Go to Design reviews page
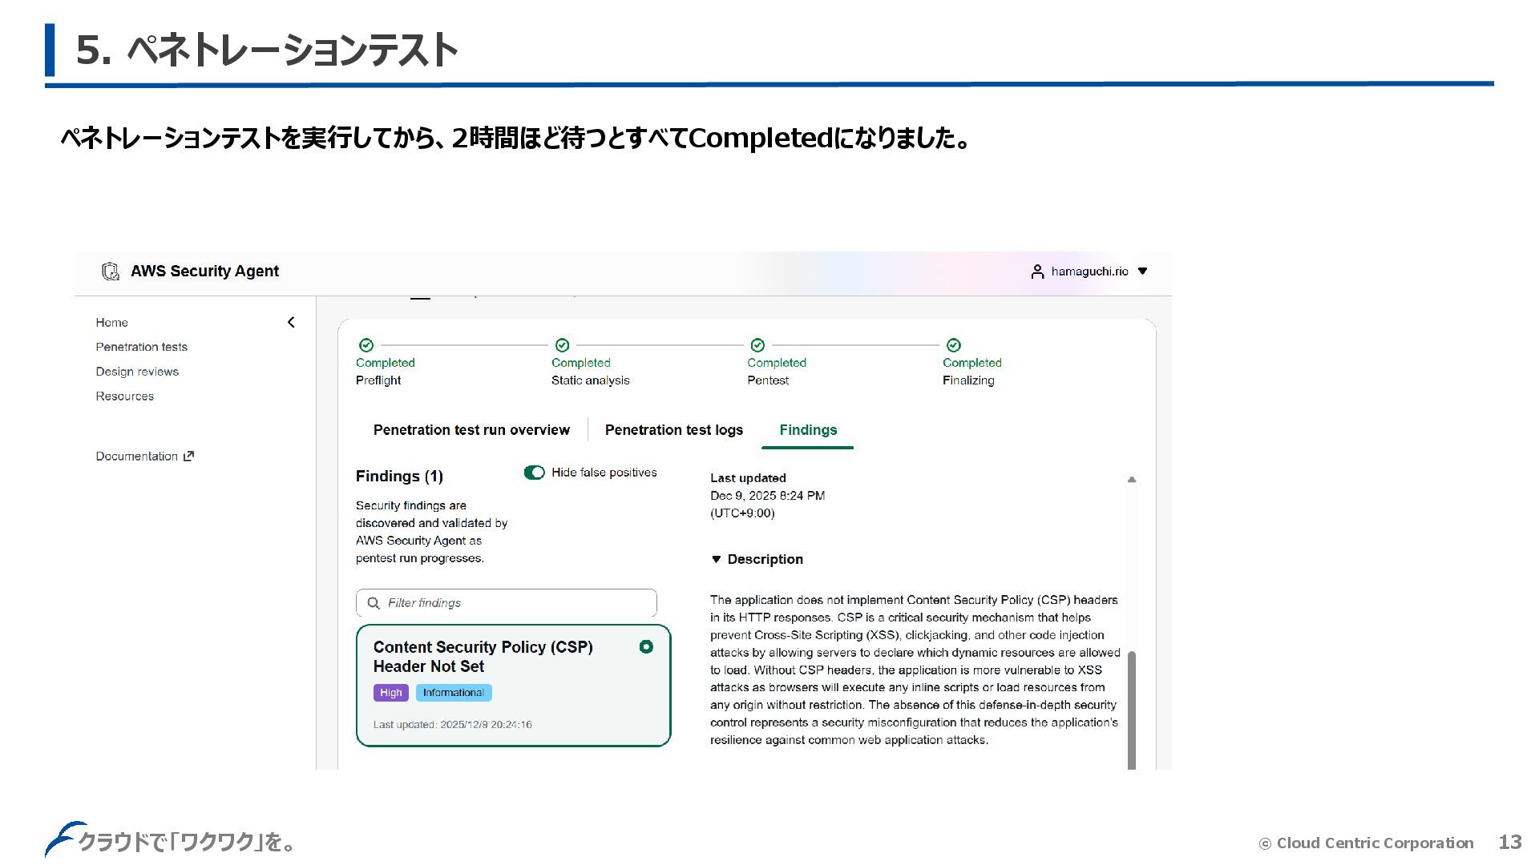Viewport: 1539px width, 865px height. 137,372
